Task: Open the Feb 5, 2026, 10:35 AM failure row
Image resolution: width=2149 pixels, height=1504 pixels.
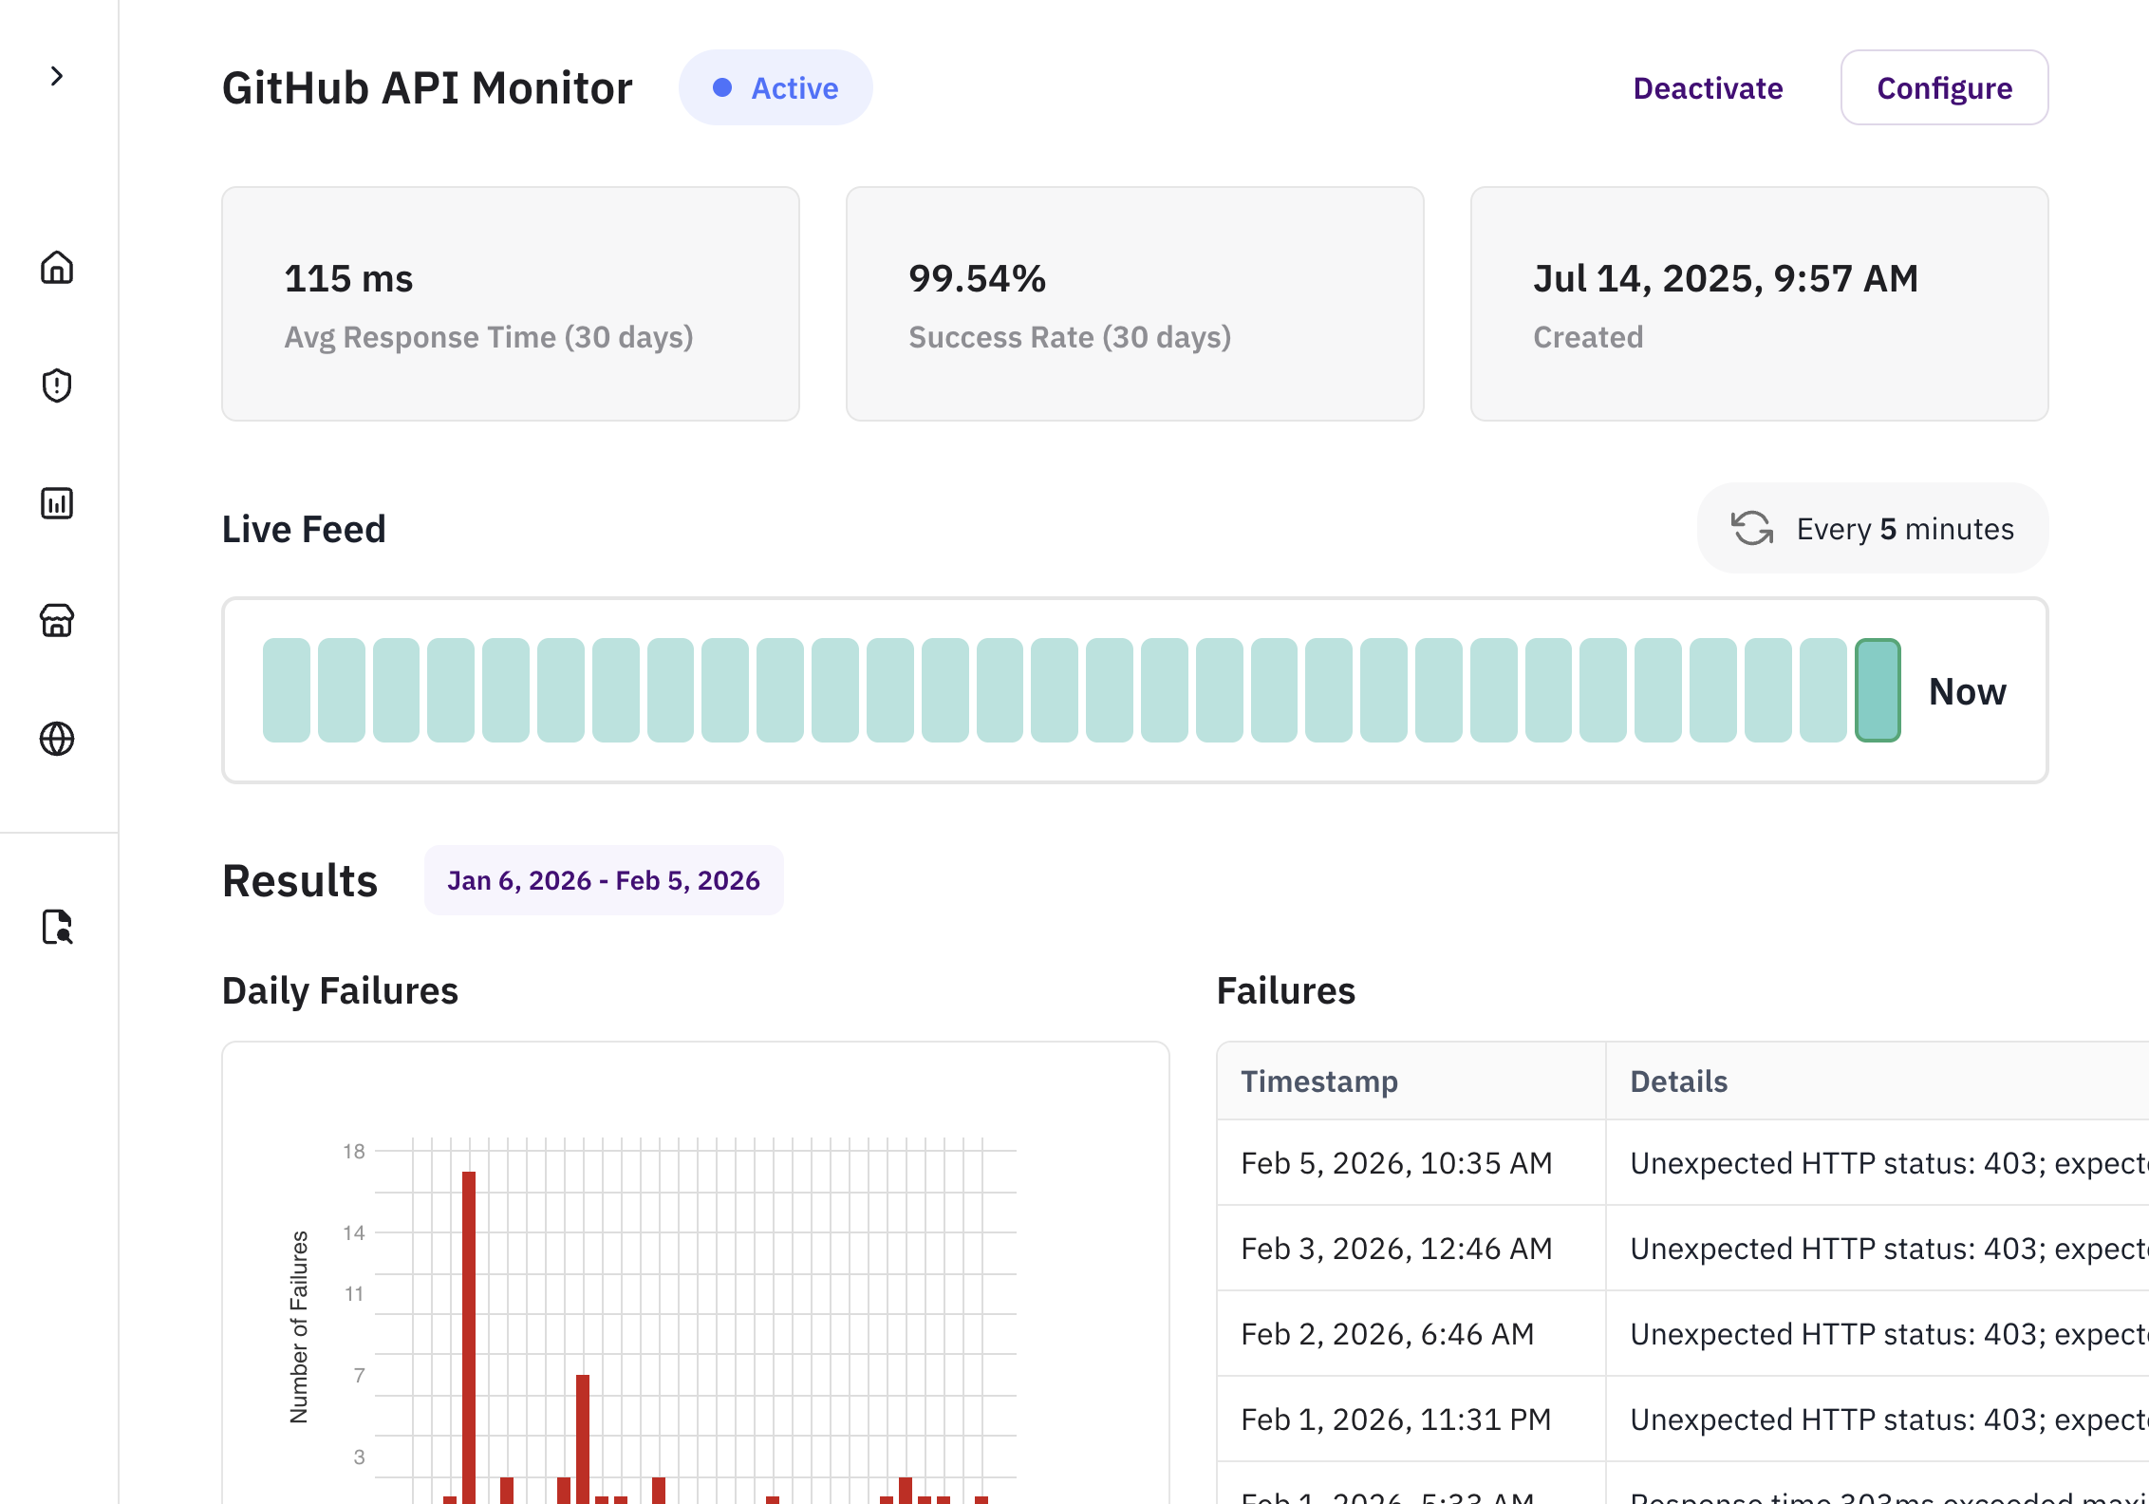Action: click(1396, 1163)
